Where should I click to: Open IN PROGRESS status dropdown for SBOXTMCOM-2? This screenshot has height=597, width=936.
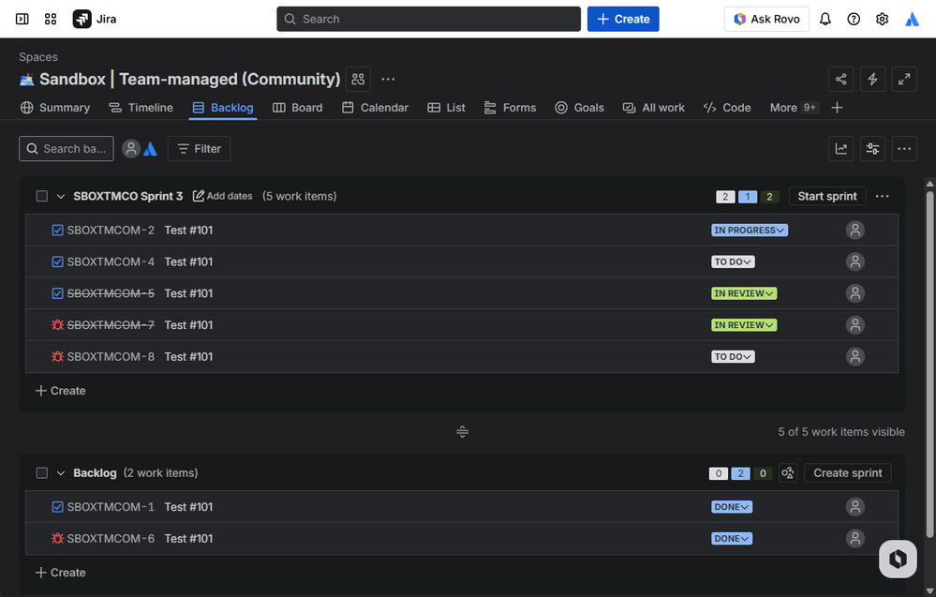750,230
